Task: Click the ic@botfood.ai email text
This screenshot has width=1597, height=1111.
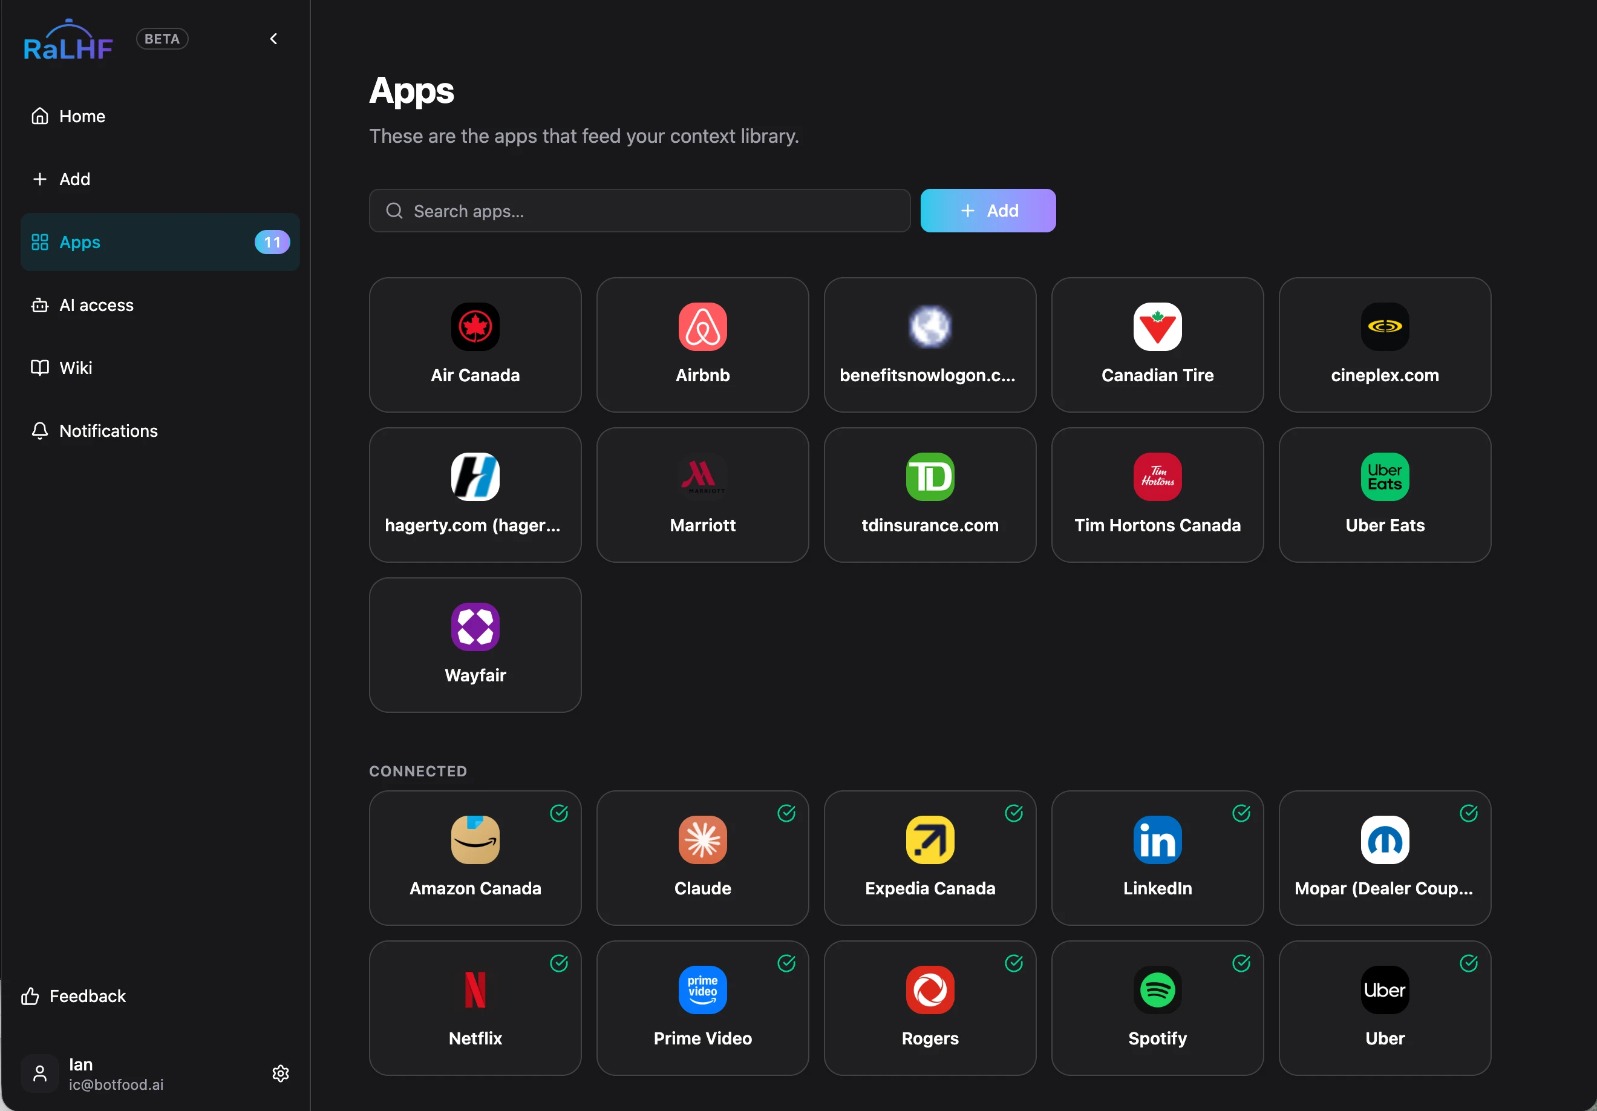Action: 116,1084
